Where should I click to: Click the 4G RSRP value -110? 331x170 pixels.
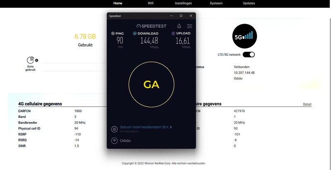coord(77,134)
